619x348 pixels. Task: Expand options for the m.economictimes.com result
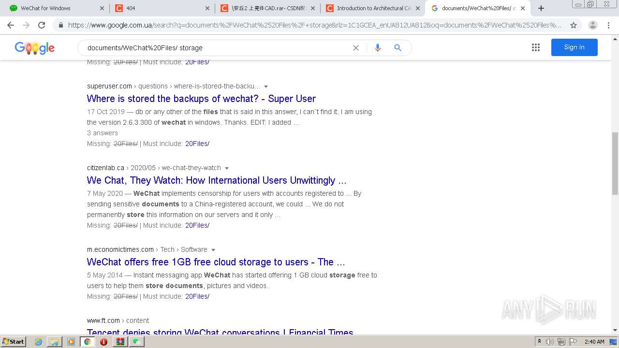click(213, 250)
